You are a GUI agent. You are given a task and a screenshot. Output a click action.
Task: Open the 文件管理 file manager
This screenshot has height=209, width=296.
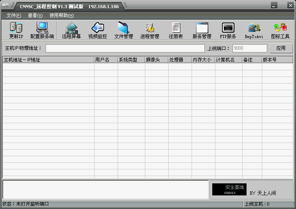click(123, 30)
